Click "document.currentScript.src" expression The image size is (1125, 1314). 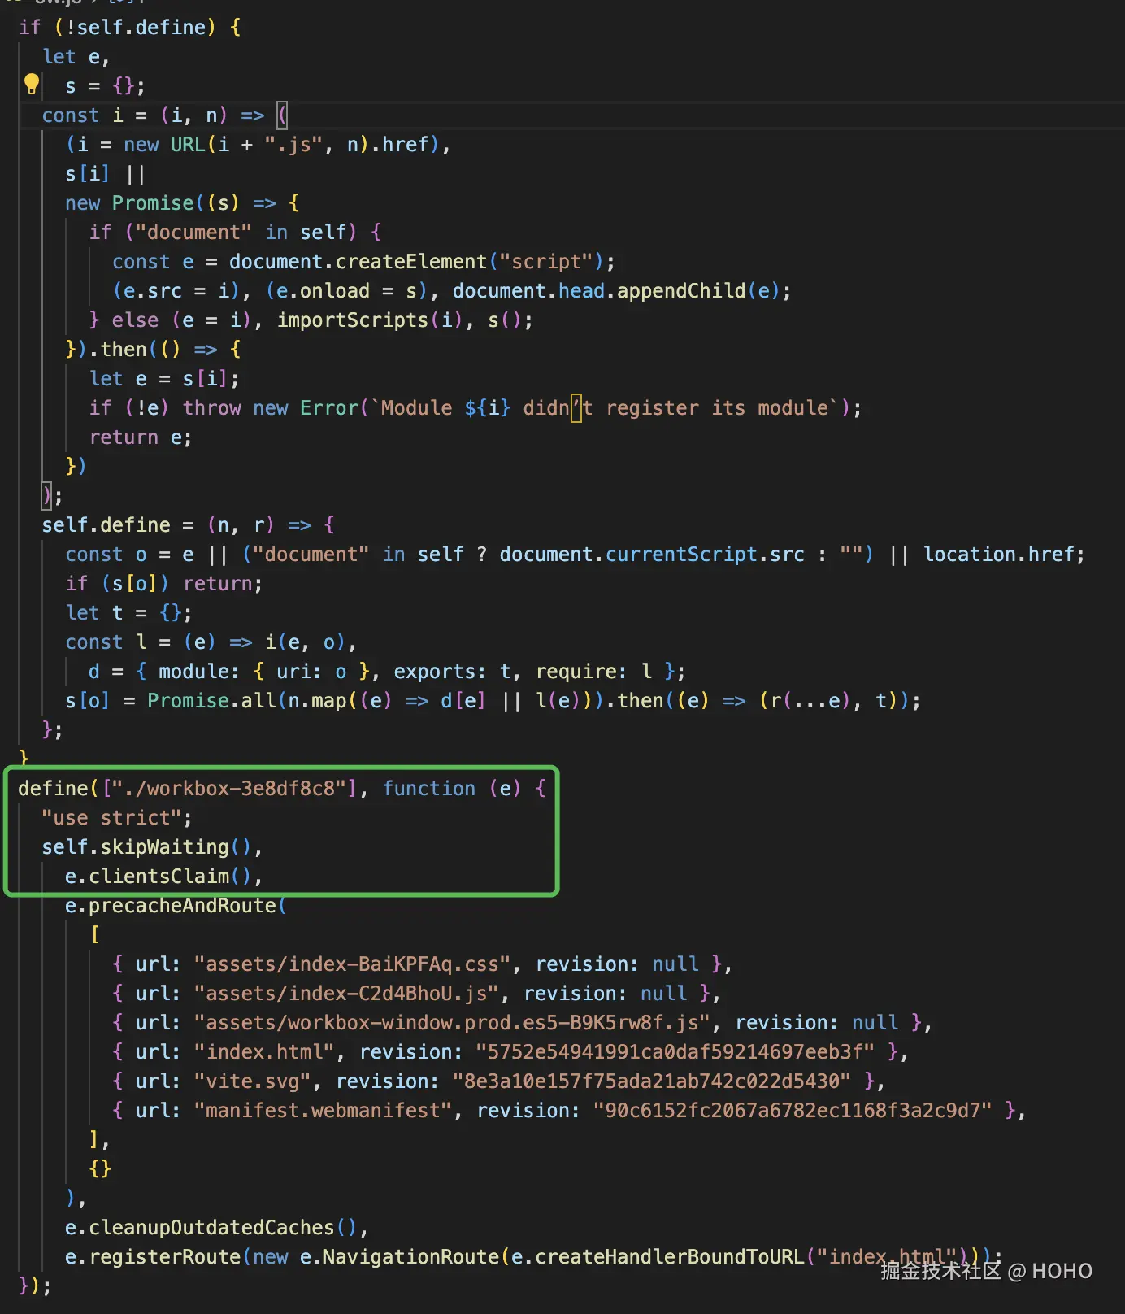(652, 555)
